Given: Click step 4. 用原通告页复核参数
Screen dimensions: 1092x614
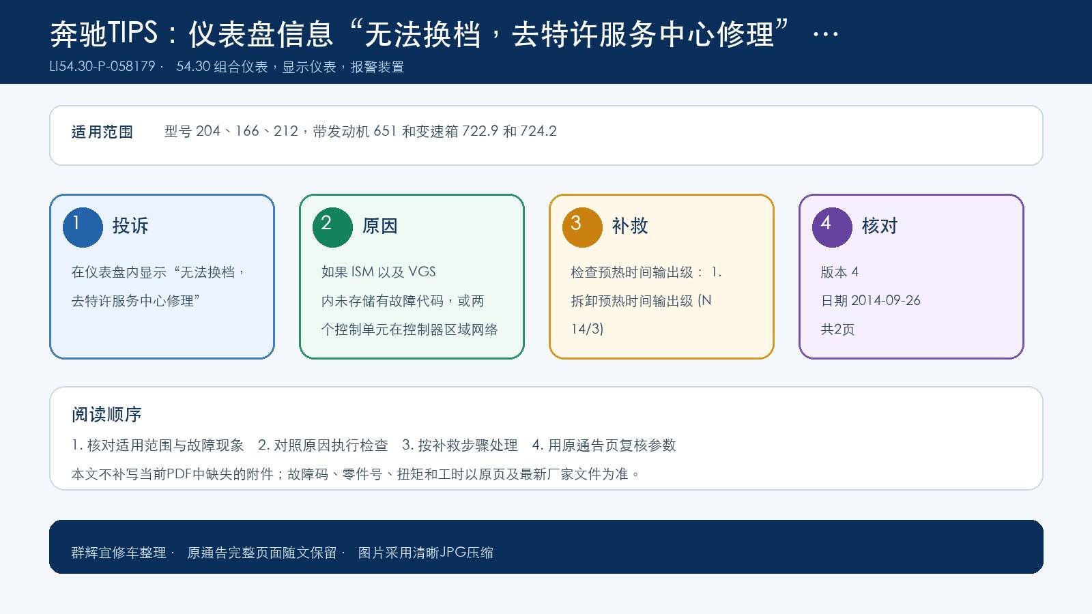Looking at the screenshot, I should 604,445.
